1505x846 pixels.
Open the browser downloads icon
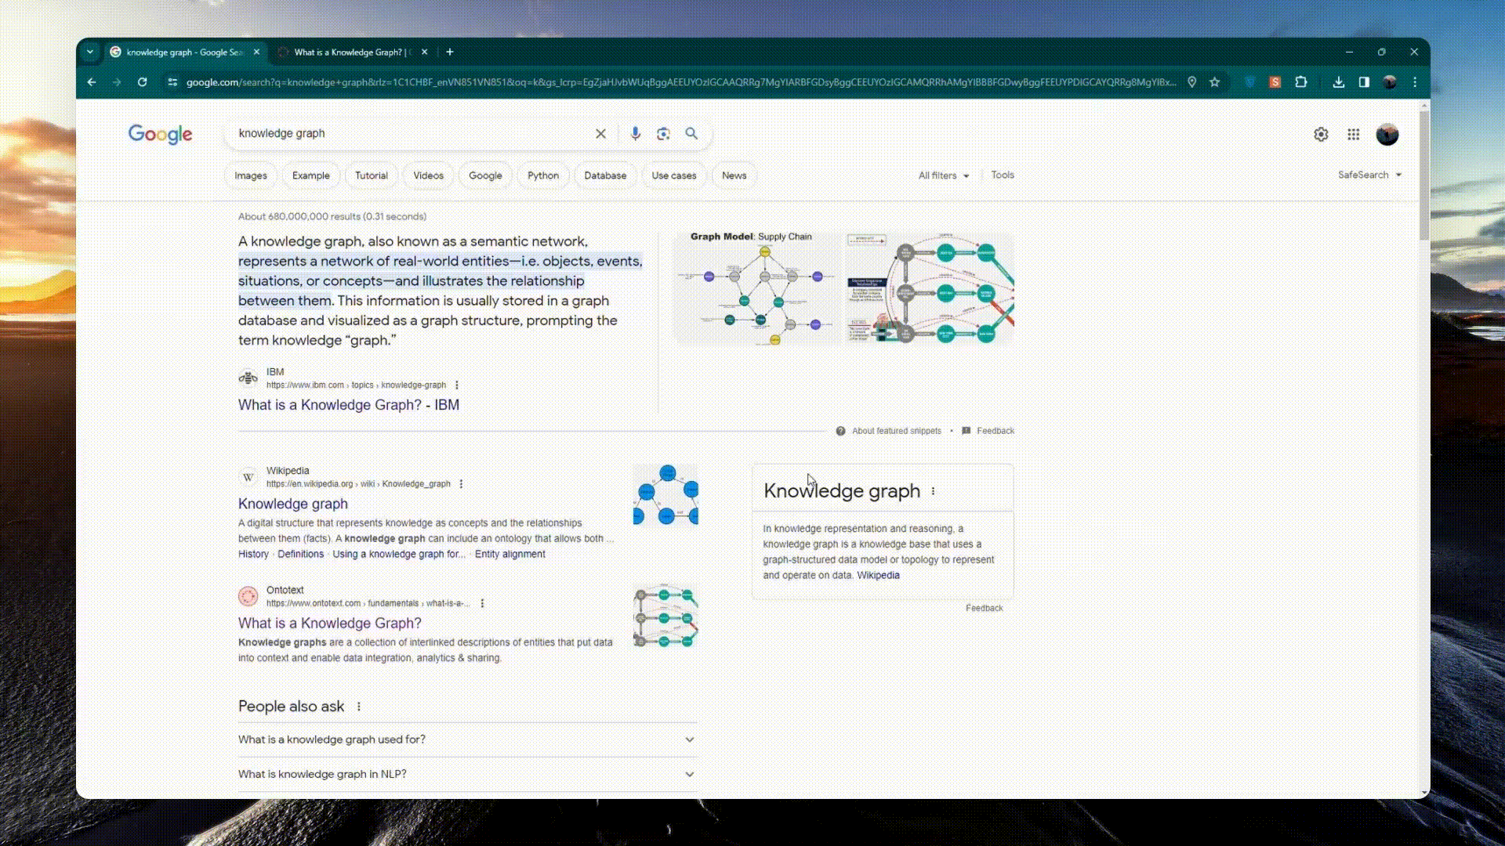point(1339,82)
